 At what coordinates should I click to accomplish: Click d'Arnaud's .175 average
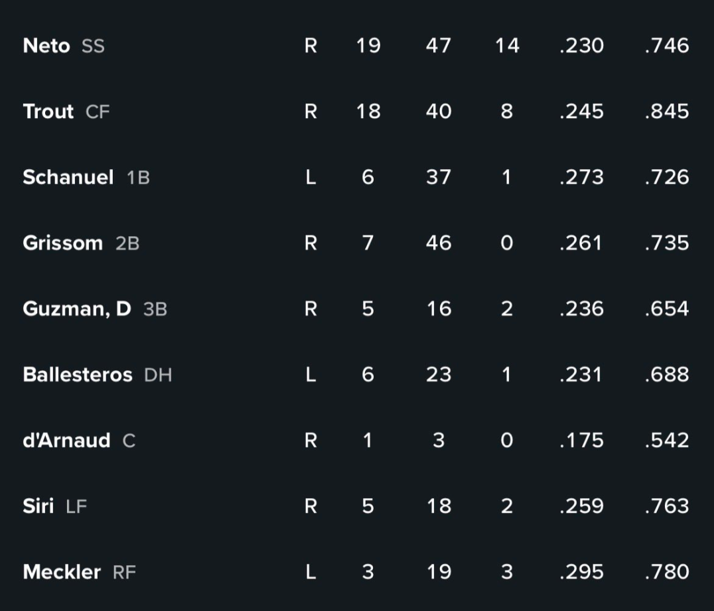581,441
